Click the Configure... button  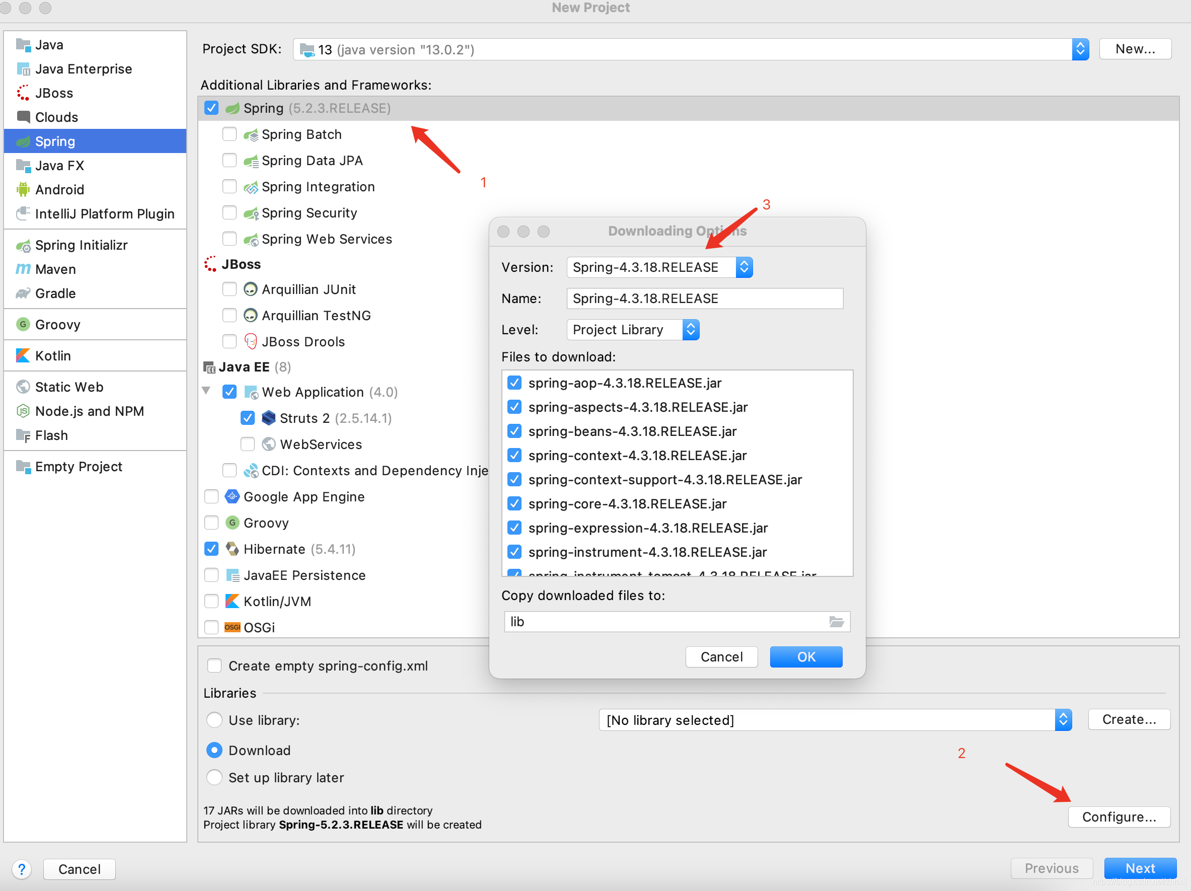point(1119,816)
